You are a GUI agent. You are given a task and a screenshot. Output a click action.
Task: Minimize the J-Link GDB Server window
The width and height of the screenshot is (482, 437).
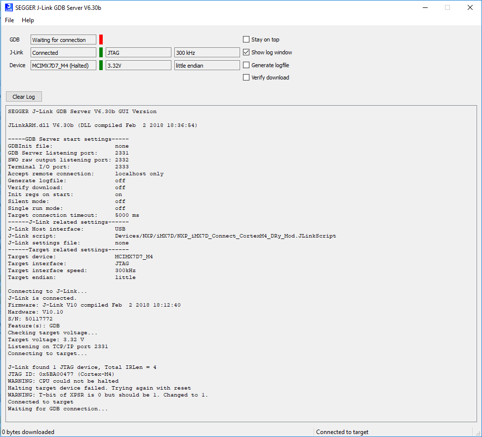tap(425, 8)
